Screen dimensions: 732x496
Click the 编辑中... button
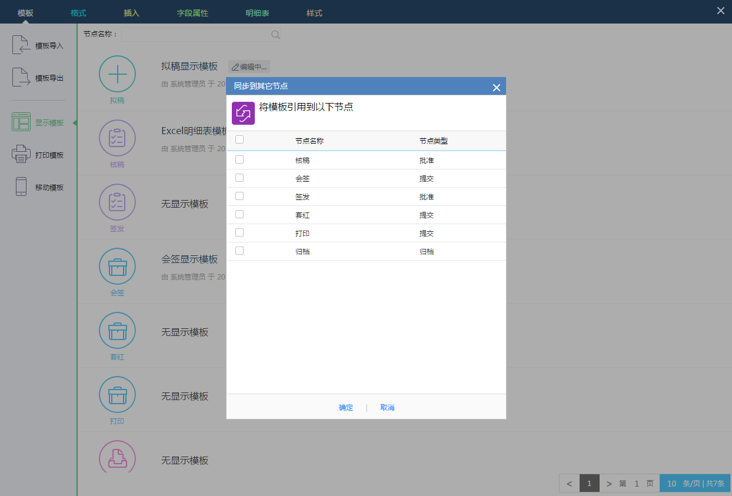pyautogui.click(x=249, y=67)
